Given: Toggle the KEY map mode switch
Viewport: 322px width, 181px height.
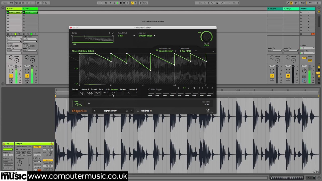Looking at the screenshot, I should pos(296,3).
